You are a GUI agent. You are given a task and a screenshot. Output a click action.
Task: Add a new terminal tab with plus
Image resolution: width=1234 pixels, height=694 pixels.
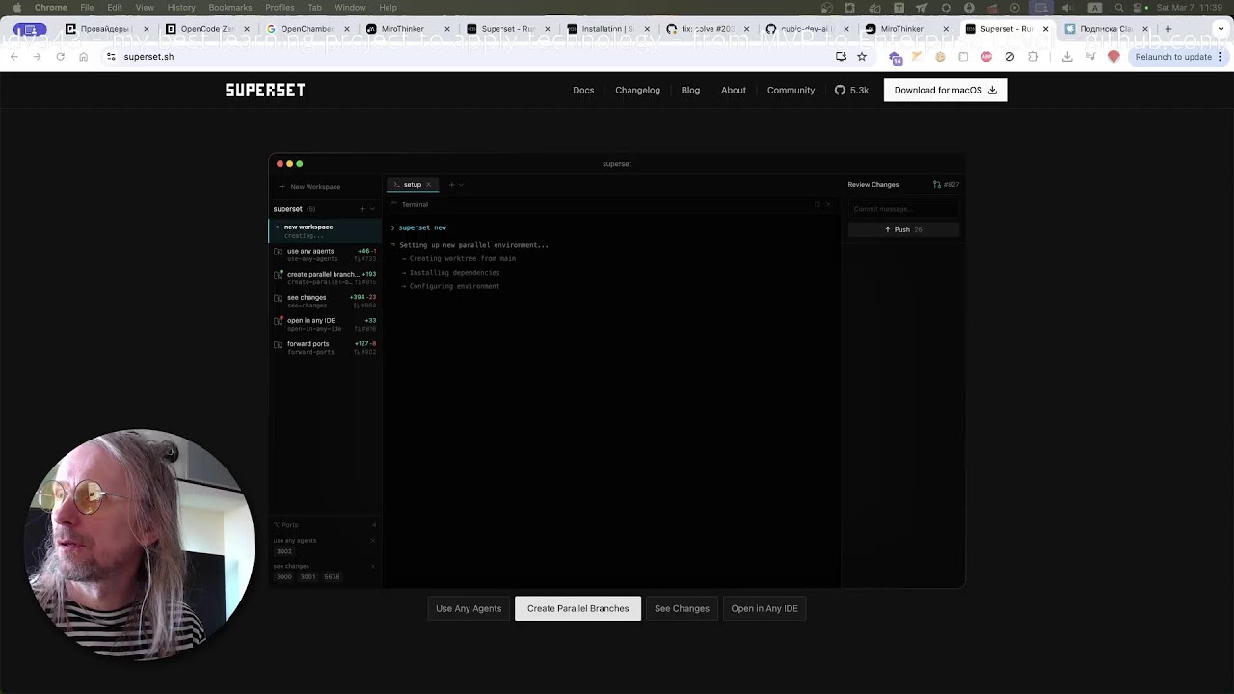tap(451, 185)
